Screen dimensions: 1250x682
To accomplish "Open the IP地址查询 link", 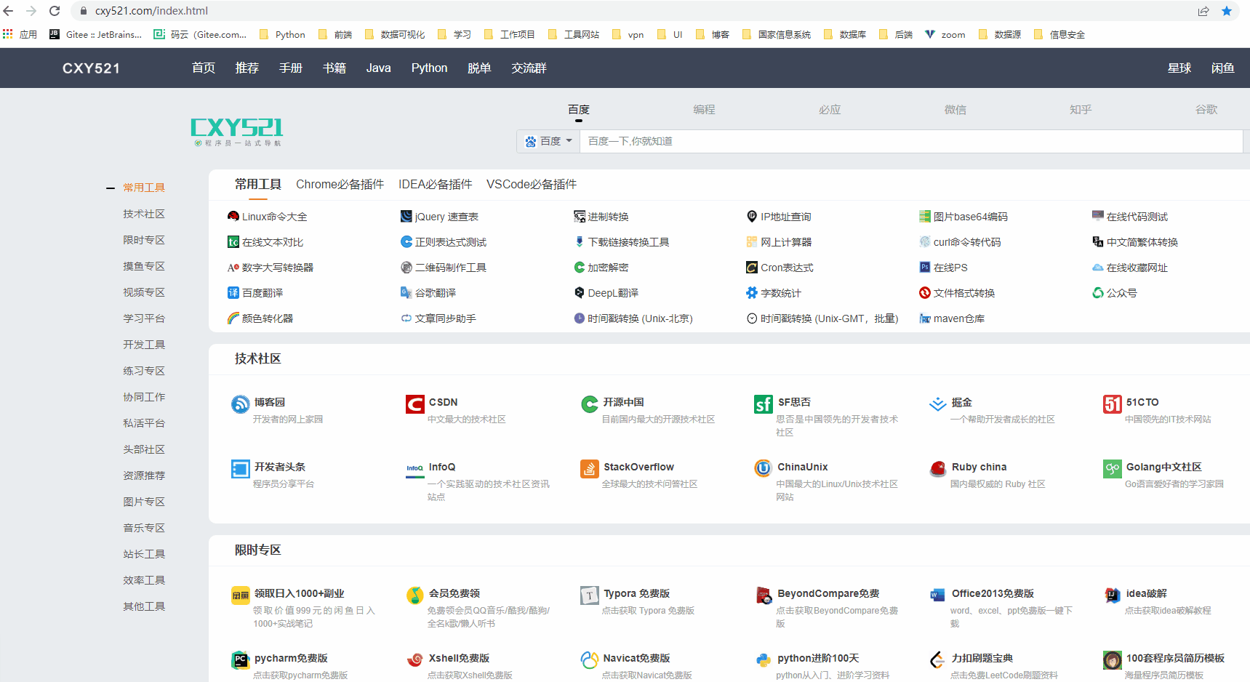I will (786, 217).
